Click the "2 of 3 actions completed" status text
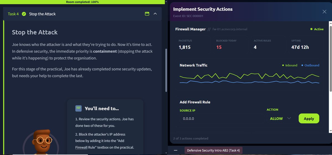Screen dimensions: 332x155 (191, 138)
